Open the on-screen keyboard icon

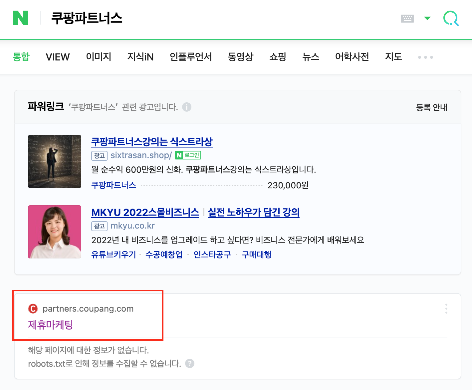point(407,18)
